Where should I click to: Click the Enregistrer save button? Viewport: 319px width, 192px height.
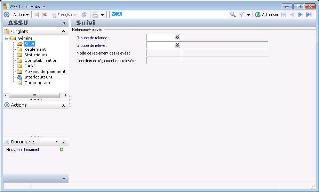click(63, 15)
